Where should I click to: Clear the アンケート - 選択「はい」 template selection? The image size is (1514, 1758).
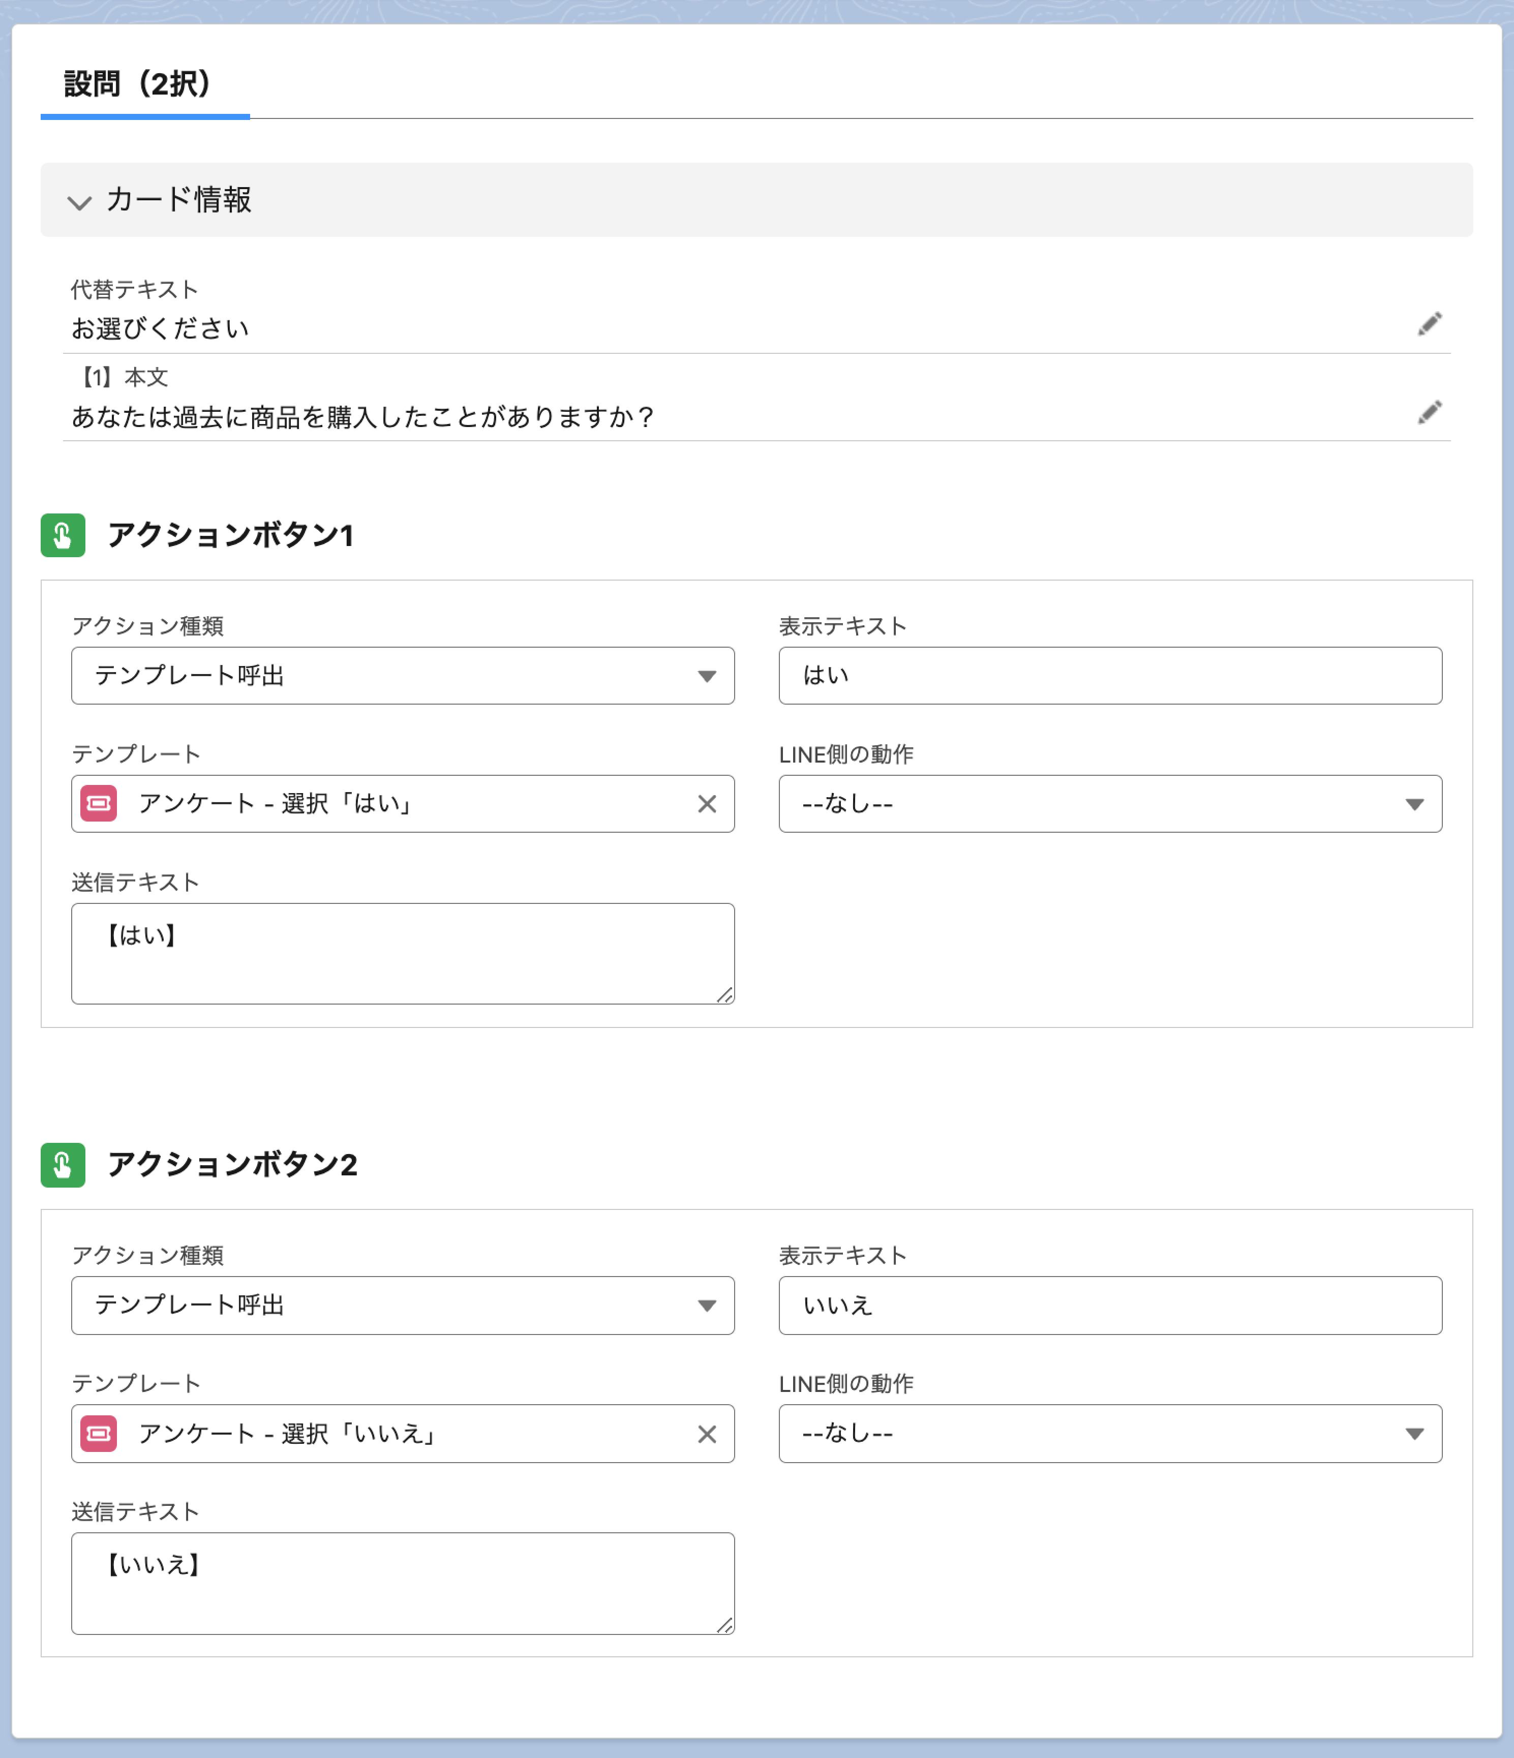click(x=706, y=803)
